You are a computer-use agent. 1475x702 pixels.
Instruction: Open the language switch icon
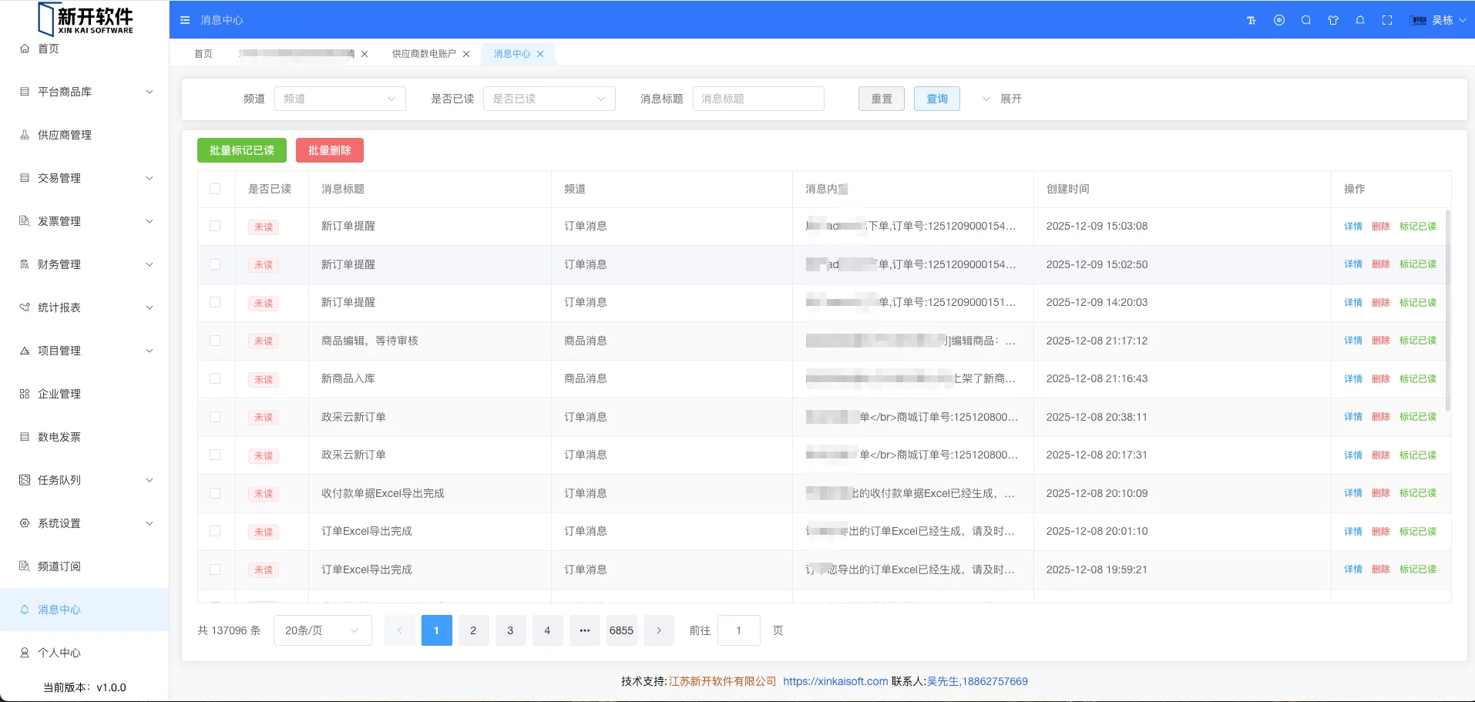1279,21
